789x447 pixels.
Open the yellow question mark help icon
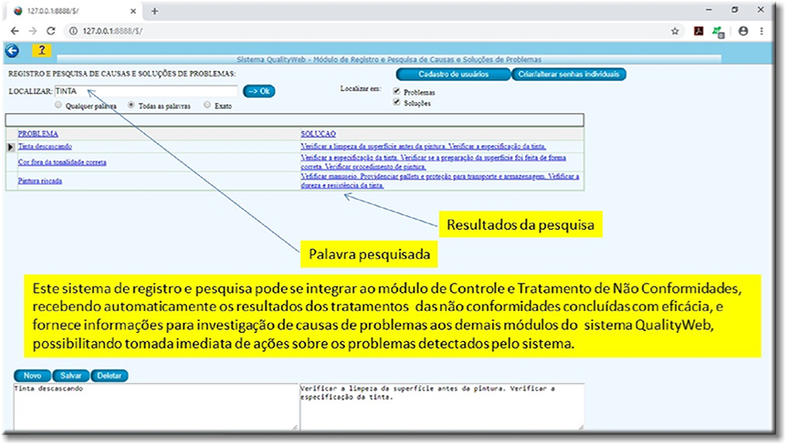[42, 50]
